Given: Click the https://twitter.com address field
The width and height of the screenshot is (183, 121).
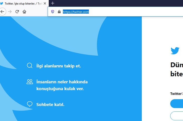Looking at the screenshot, I should [x=115, y=12].
